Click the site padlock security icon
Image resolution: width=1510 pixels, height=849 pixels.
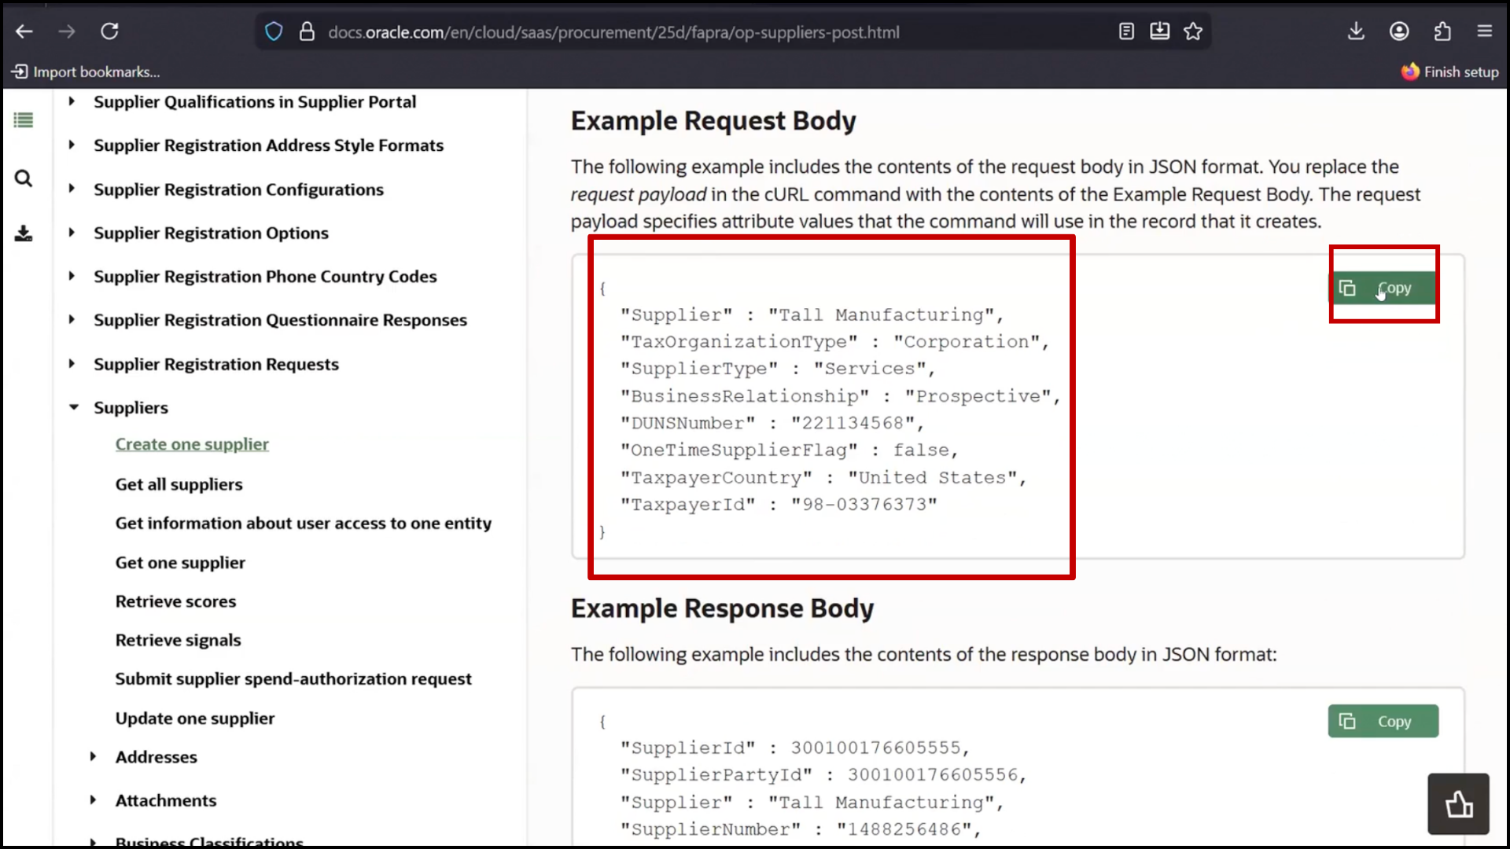coord(307,32)
